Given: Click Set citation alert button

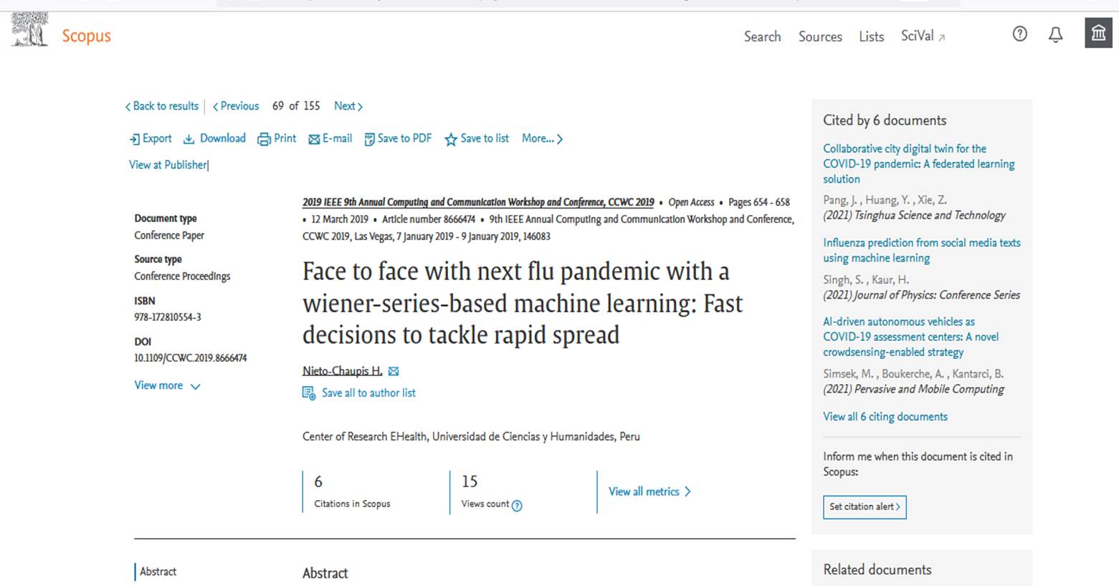Looking at the screenshot, I should (865, 506).
